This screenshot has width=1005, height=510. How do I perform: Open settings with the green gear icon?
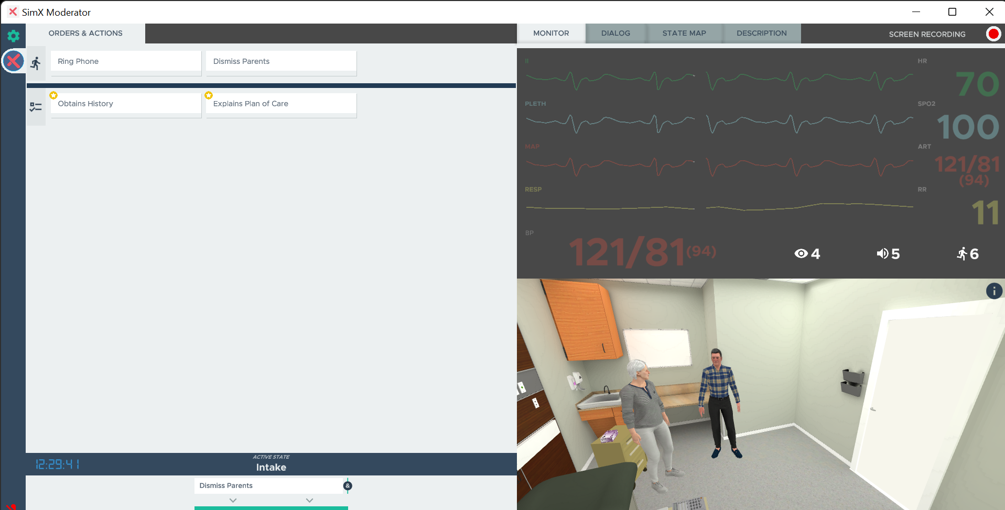(14, 36)
